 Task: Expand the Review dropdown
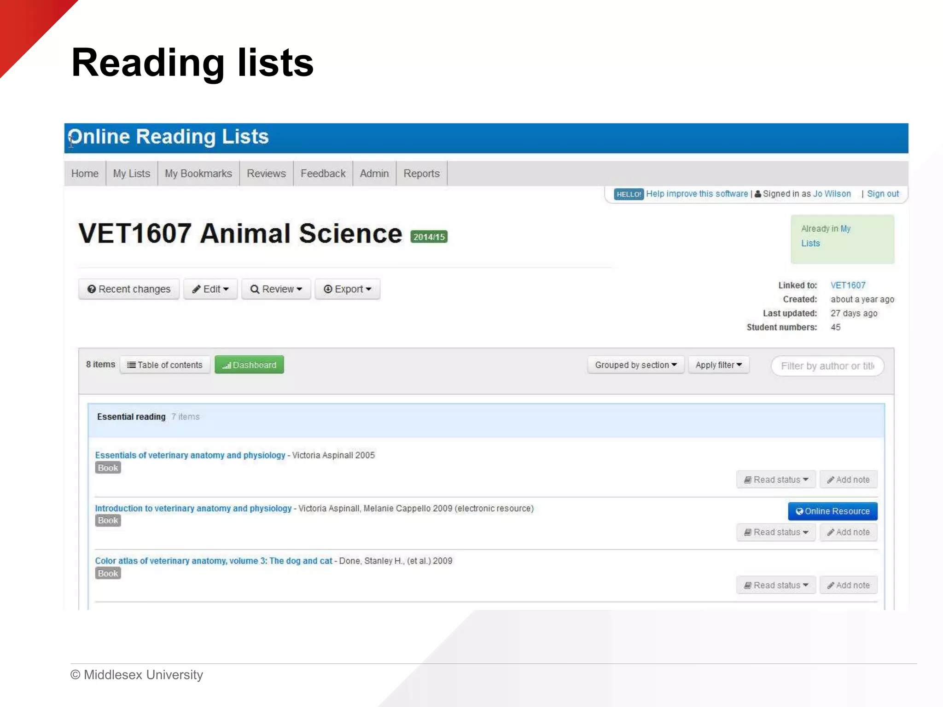276,289
